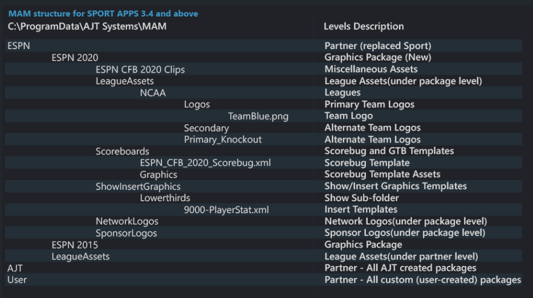Expand the Logos folder under NCAA
Screen dimensions: 533x298
pos(197,104)
